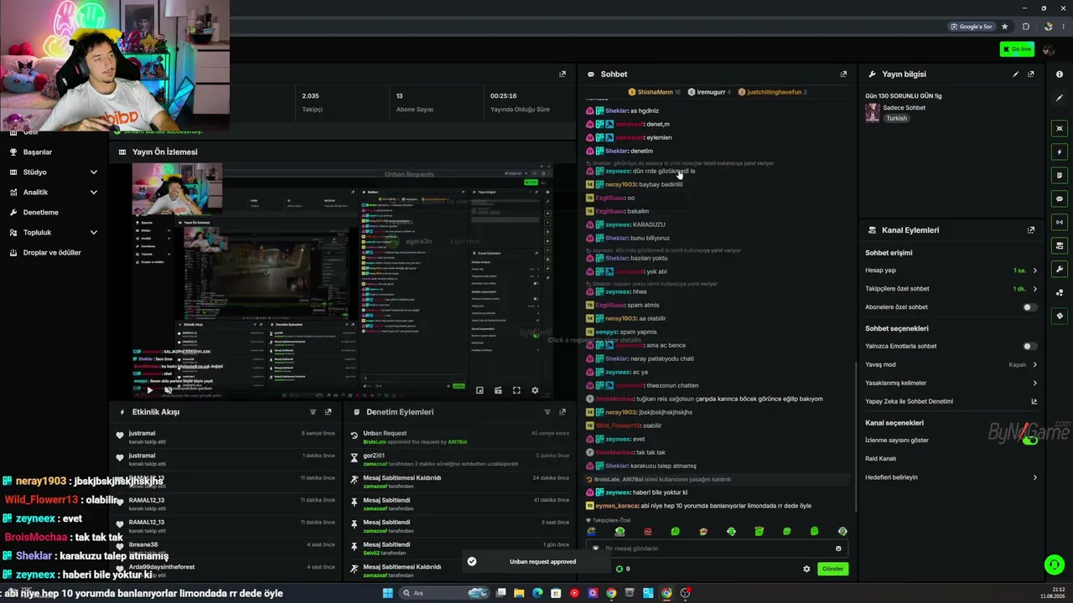Open the browser extensions puzzle icon
Viewport: 1073px width, 603px height.
pyautogui.click(x=1025, y=27)
